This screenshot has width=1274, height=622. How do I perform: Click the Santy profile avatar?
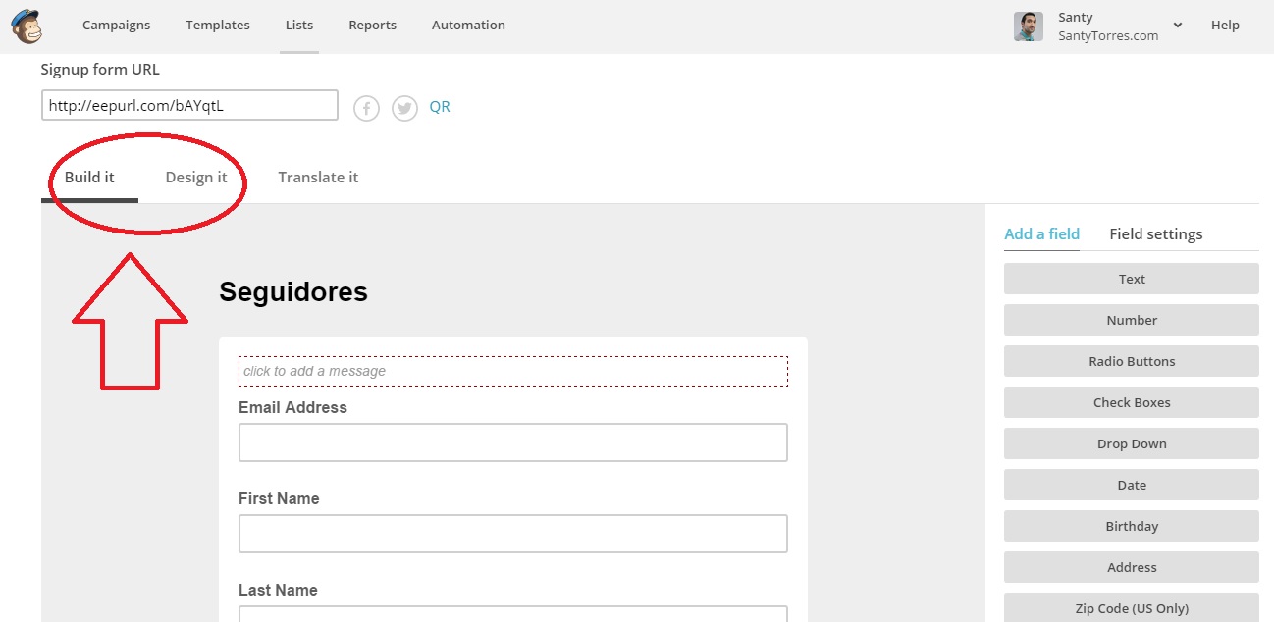pos(1028,26)
